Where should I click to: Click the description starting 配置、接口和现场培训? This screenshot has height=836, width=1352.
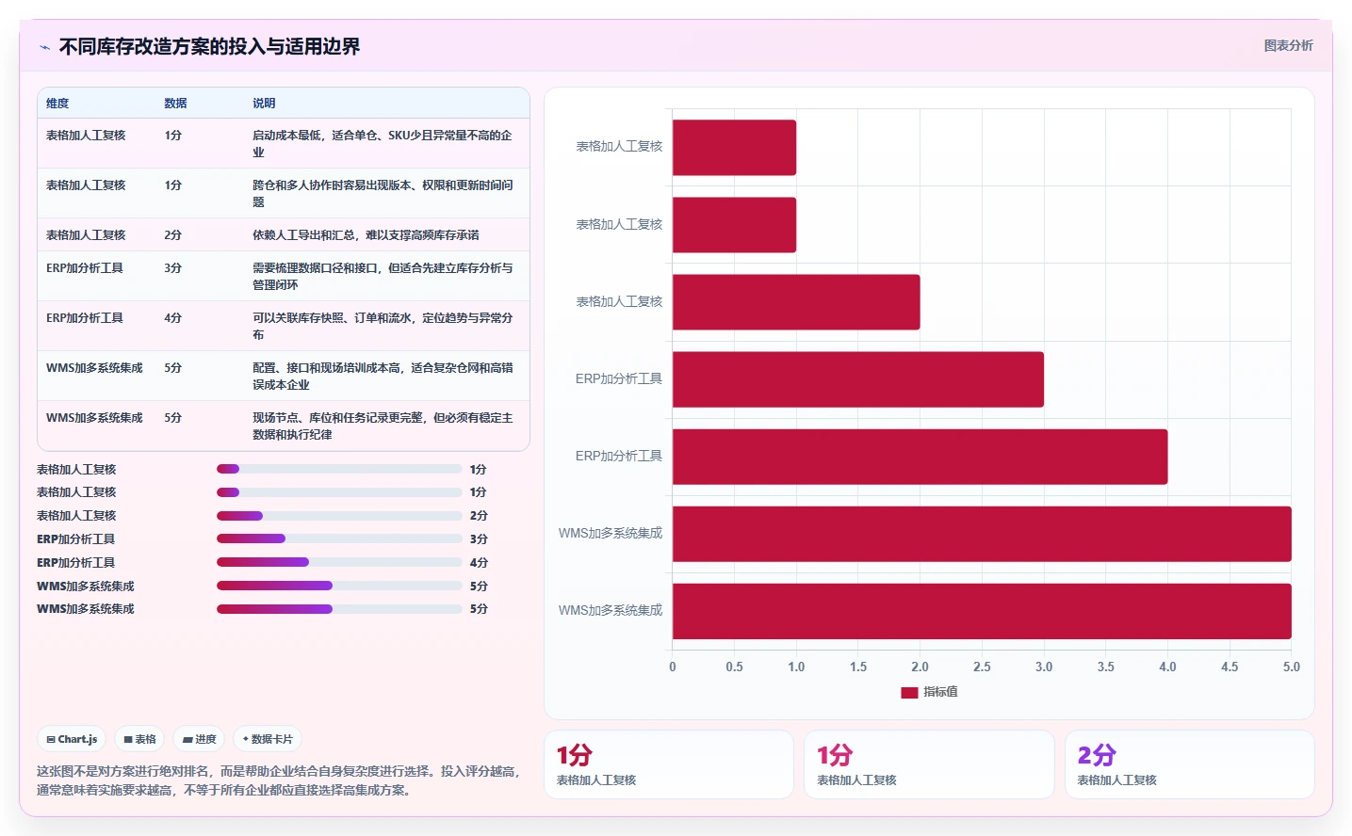(383, 376)
